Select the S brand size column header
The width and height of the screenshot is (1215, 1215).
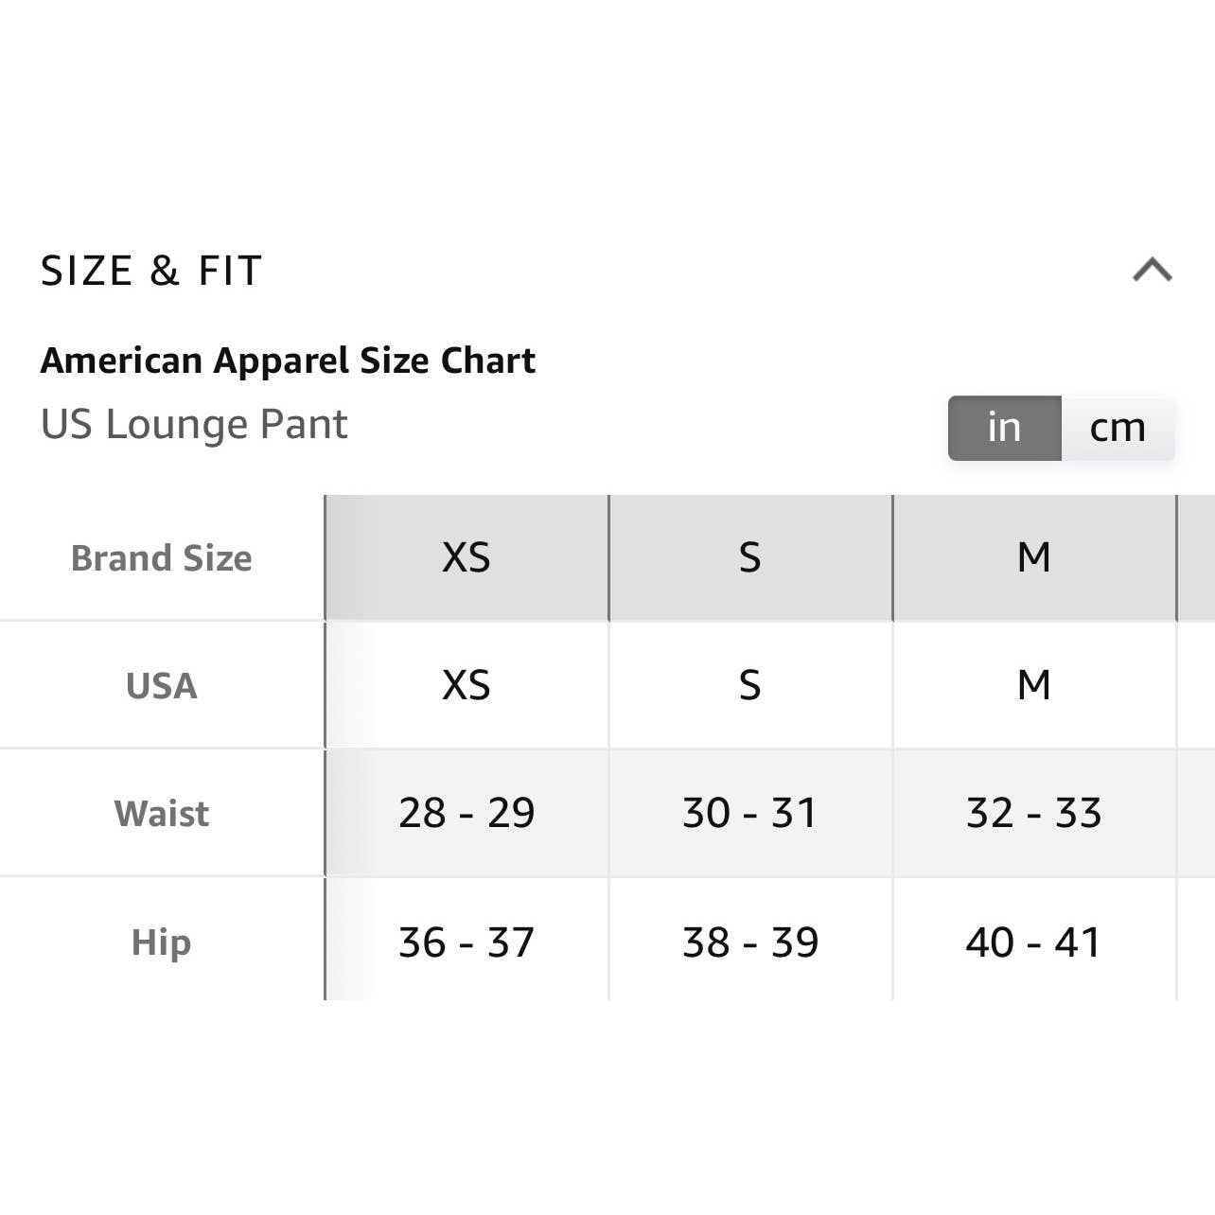(750, 557)
